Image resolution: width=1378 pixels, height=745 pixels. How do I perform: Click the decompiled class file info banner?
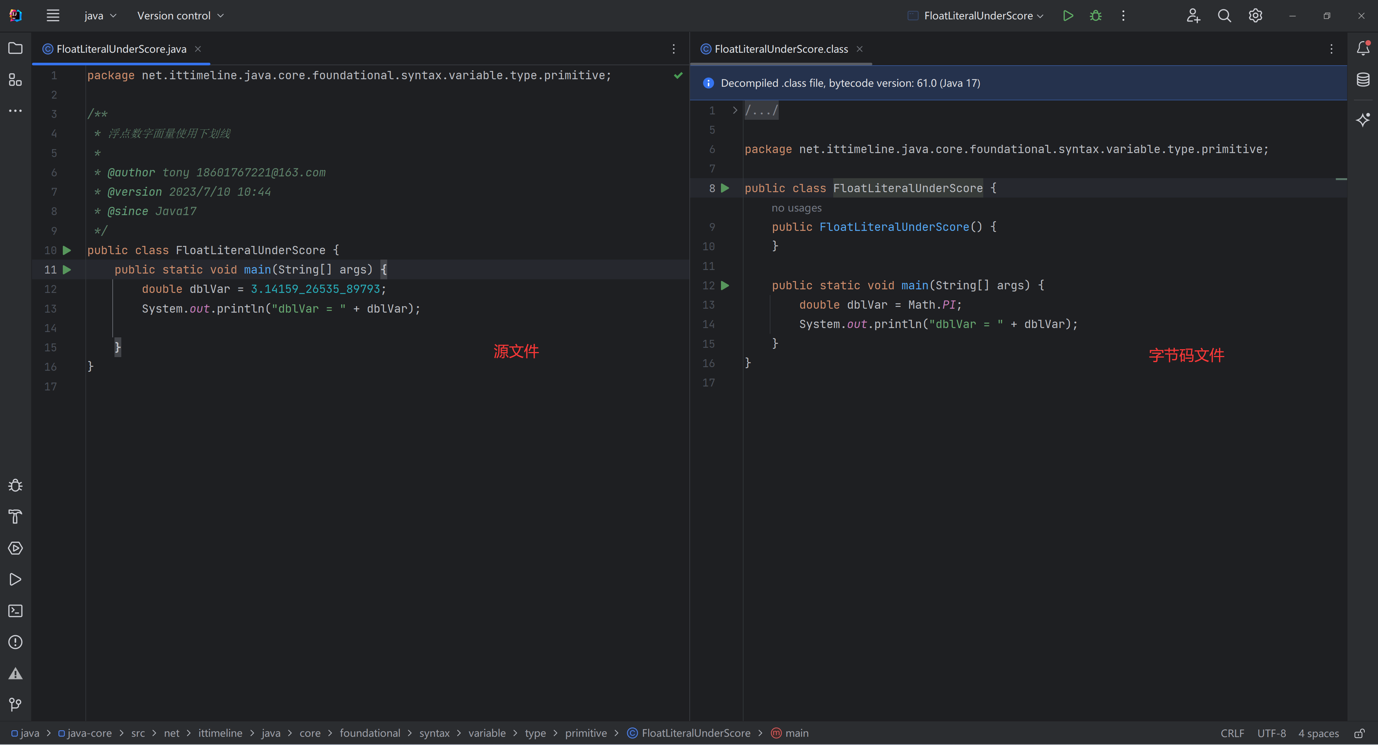[x=1018, y=83]
